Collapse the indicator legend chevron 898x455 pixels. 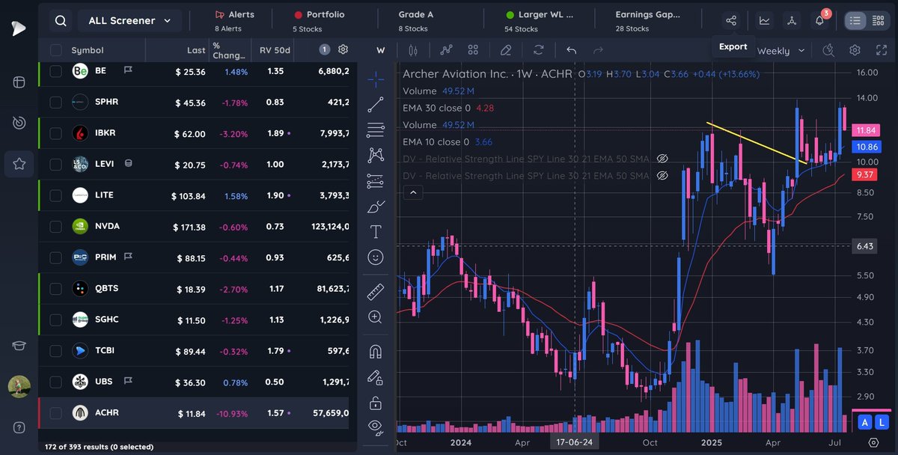tap(412, 192)
